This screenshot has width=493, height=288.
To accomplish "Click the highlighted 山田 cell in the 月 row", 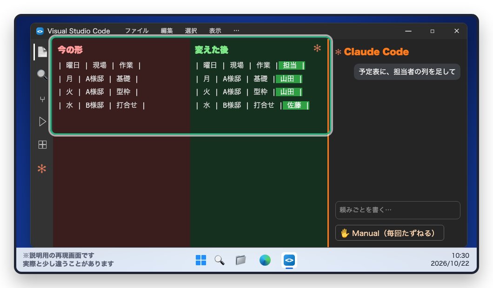I will pos(289,79).
